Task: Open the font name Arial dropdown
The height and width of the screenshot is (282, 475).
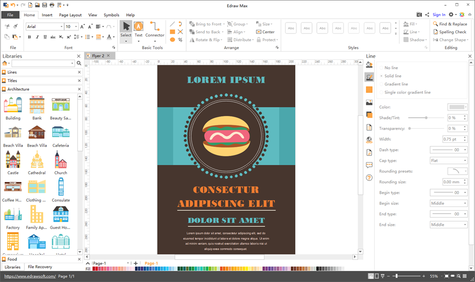Action: 61,27
